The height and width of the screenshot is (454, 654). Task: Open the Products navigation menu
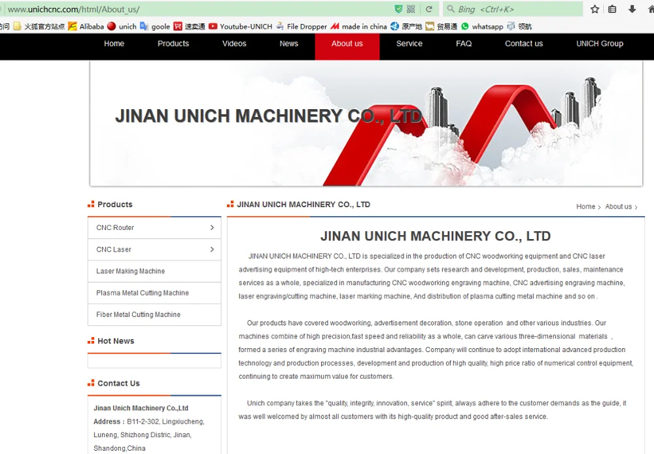(173, 44)
